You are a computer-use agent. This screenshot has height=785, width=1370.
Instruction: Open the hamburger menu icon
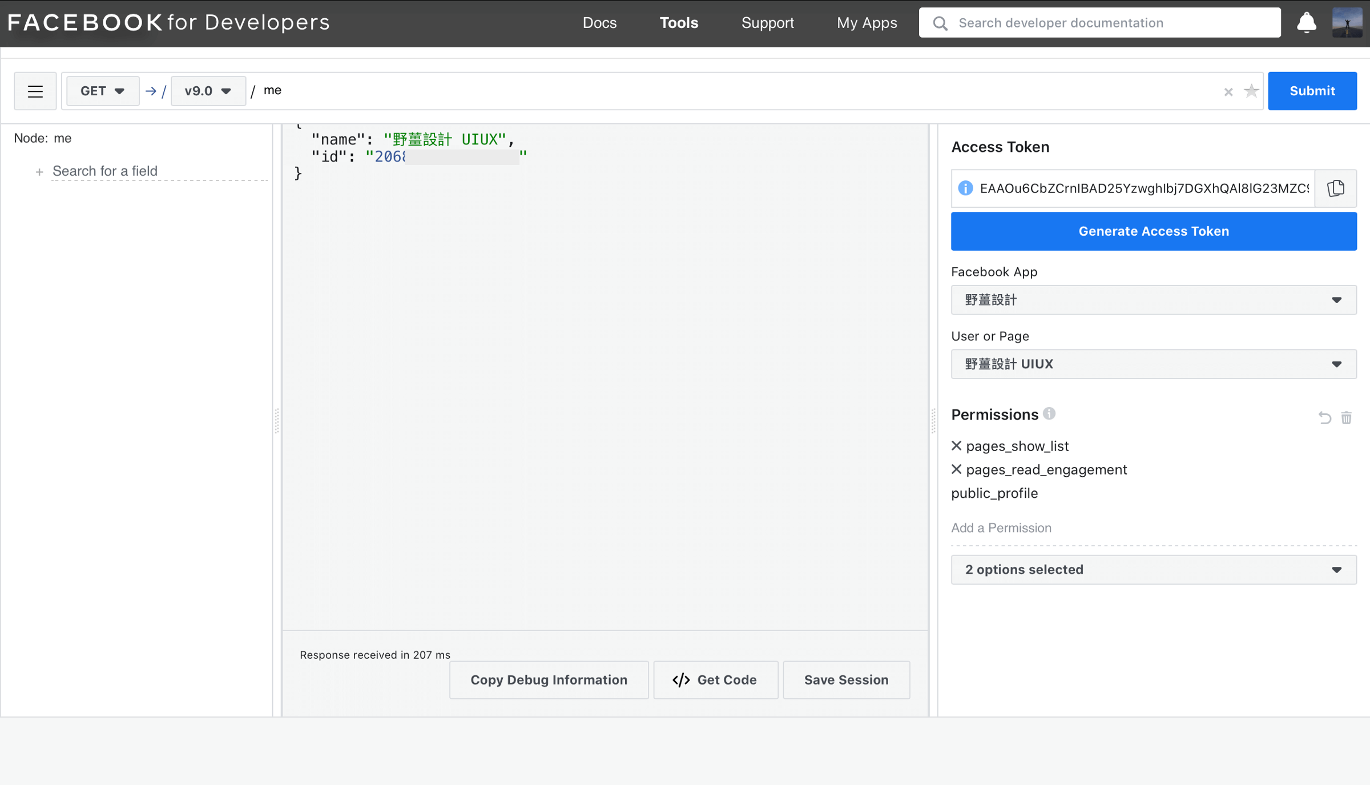click(35, 91)
